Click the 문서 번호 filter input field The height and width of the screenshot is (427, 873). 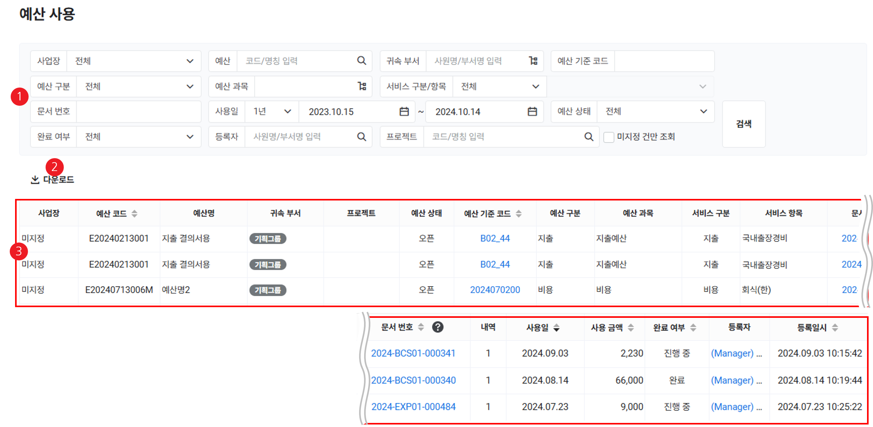click(x=138, y=111)
